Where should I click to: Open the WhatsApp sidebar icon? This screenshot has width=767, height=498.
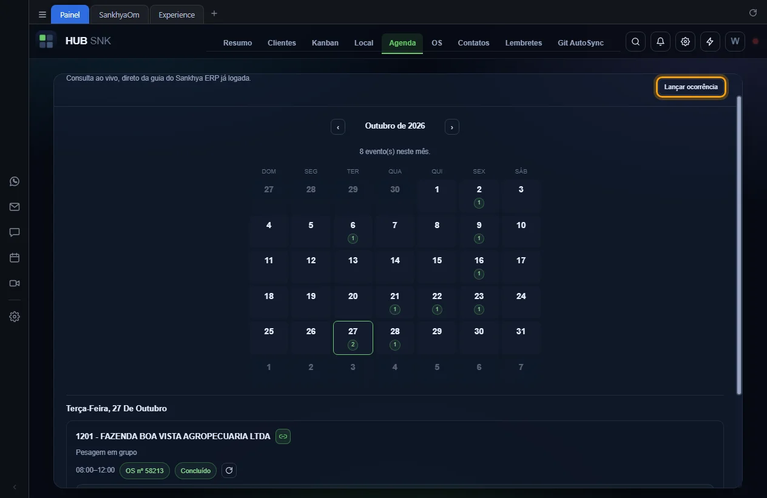(x=15, y=181)
